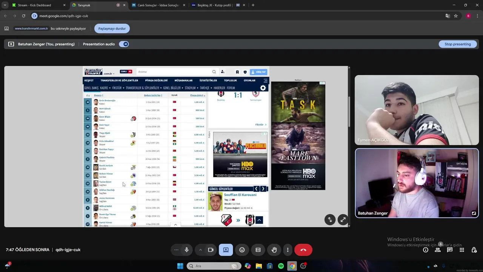The width and height of the screenshot is (483, 272).
Task: Click the Giriş Yap login button
Action: 258,72
